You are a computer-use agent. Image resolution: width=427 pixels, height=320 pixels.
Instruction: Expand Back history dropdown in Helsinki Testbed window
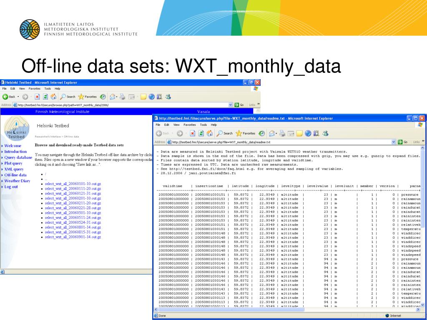point(18,97)
